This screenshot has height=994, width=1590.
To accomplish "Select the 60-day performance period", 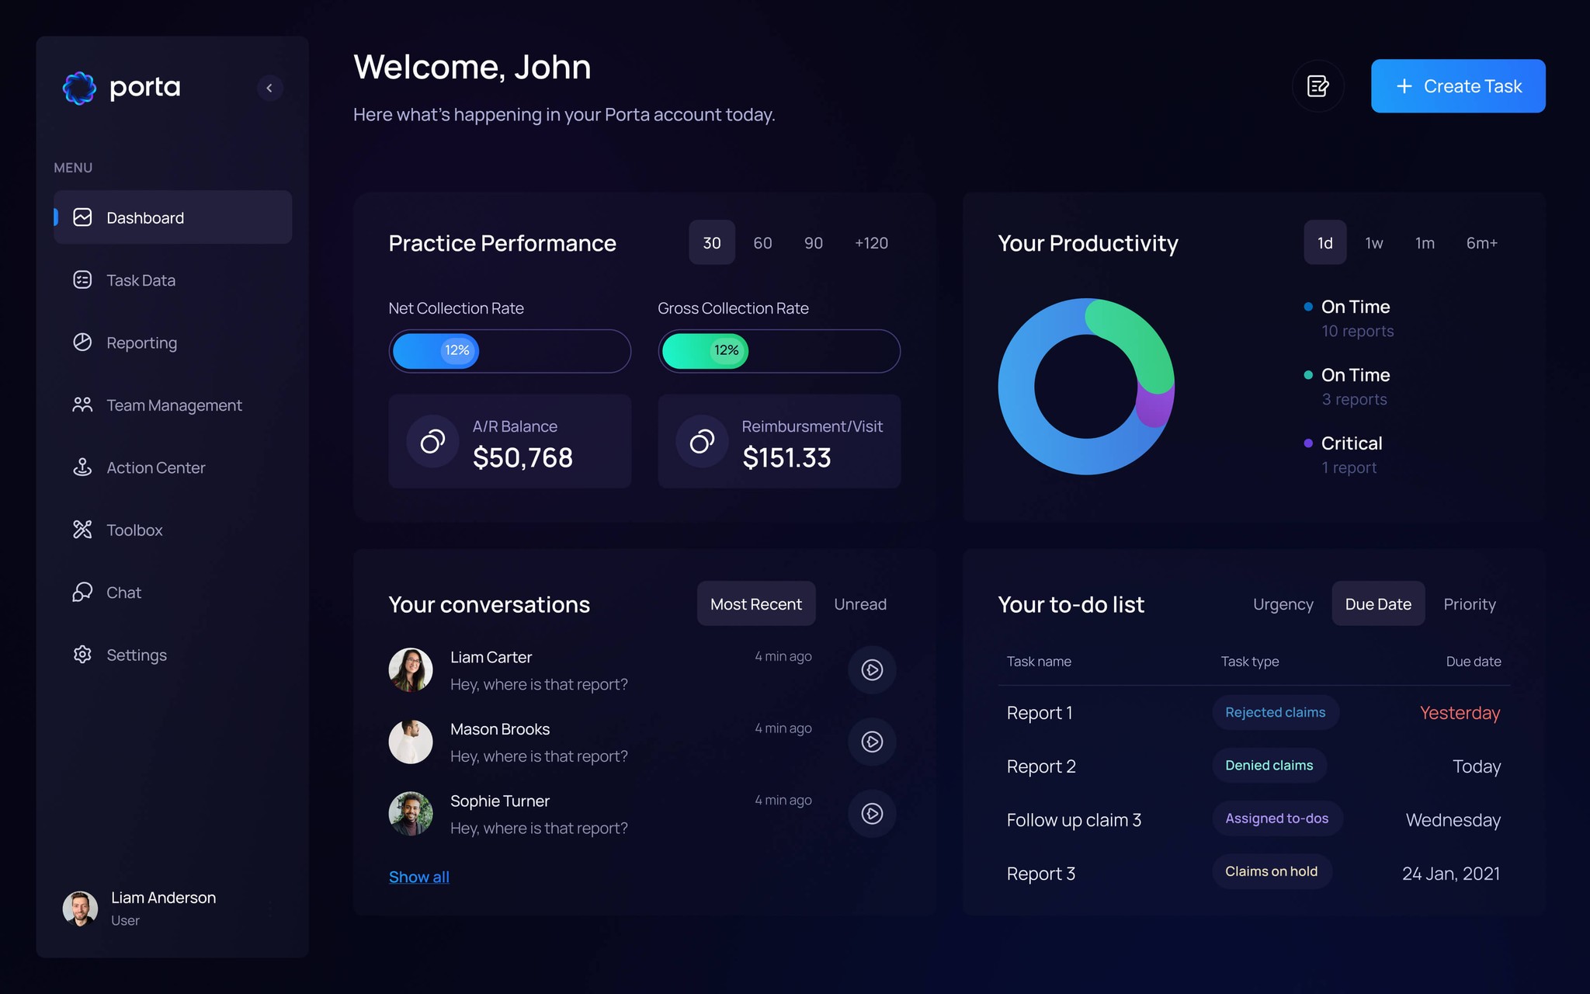I will tap(762, 242).
